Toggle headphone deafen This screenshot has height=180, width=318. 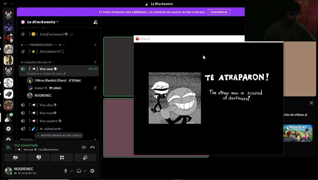point(79,171)
